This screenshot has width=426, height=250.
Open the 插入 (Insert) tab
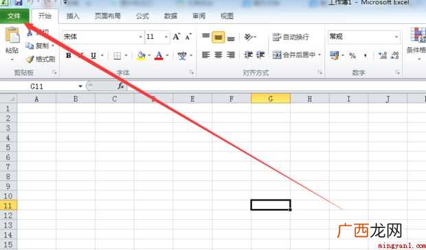pyautogui.click(x=73, y=16)
